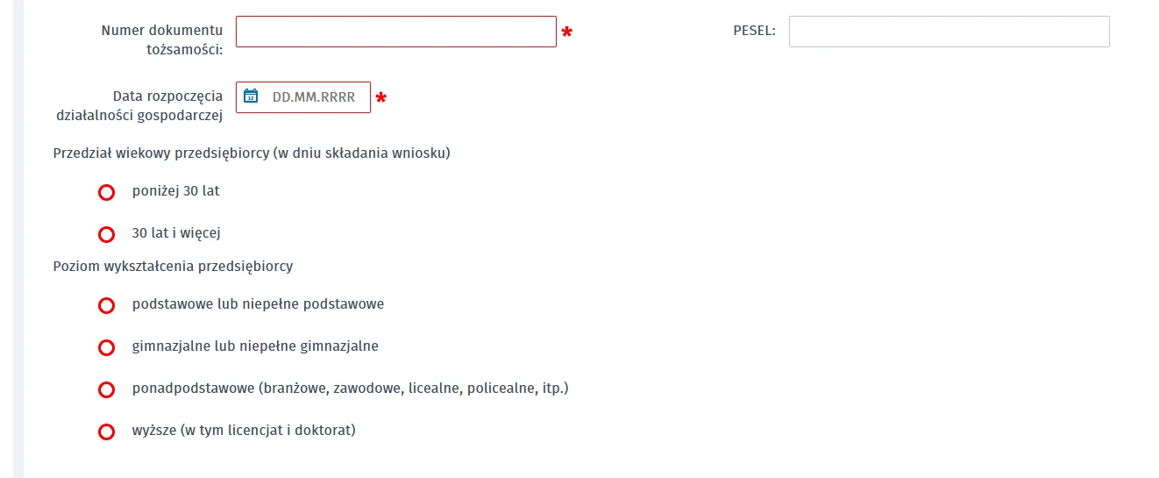Select 'podstawowe lub niepełne podstawowe' radio circle
This screenshot has width=1159, height=478.
[x=107, y=305]
